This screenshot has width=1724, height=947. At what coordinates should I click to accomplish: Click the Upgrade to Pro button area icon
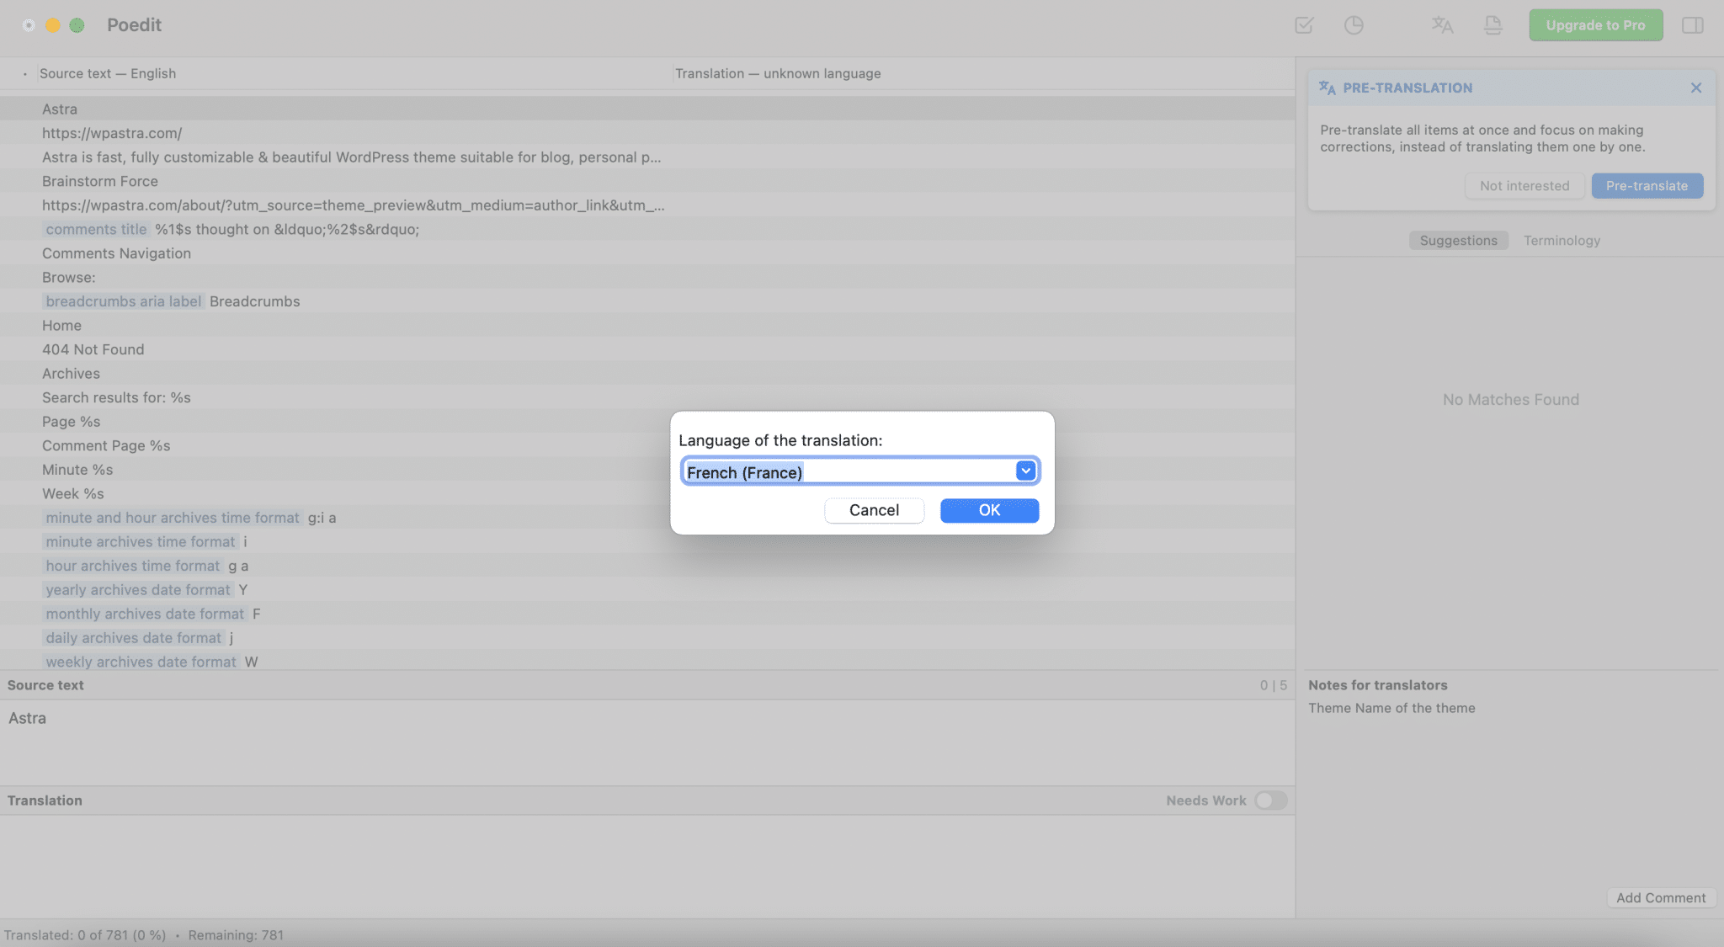[1596, 24]
